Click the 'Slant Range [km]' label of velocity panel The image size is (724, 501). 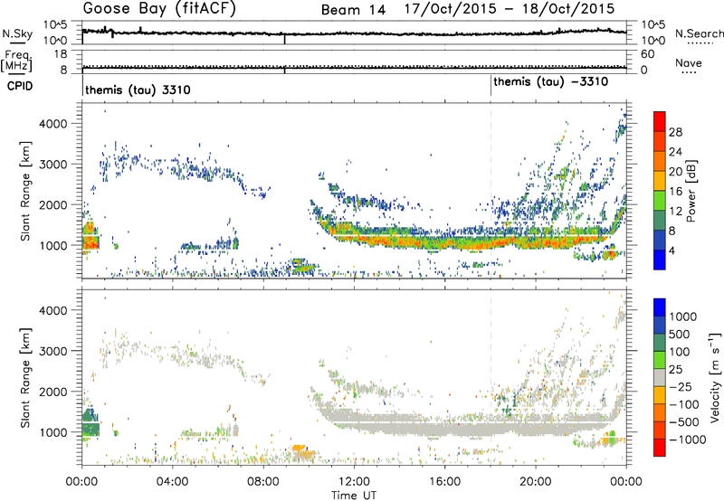pos(25,378)
